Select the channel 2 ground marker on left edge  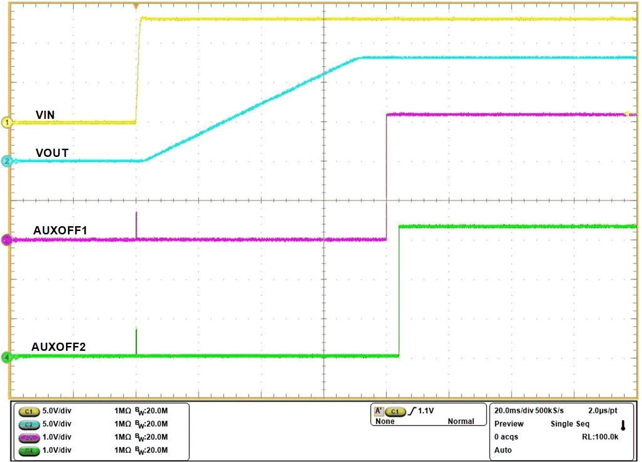7,161
